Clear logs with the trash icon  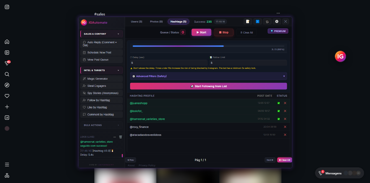(121, 137)
